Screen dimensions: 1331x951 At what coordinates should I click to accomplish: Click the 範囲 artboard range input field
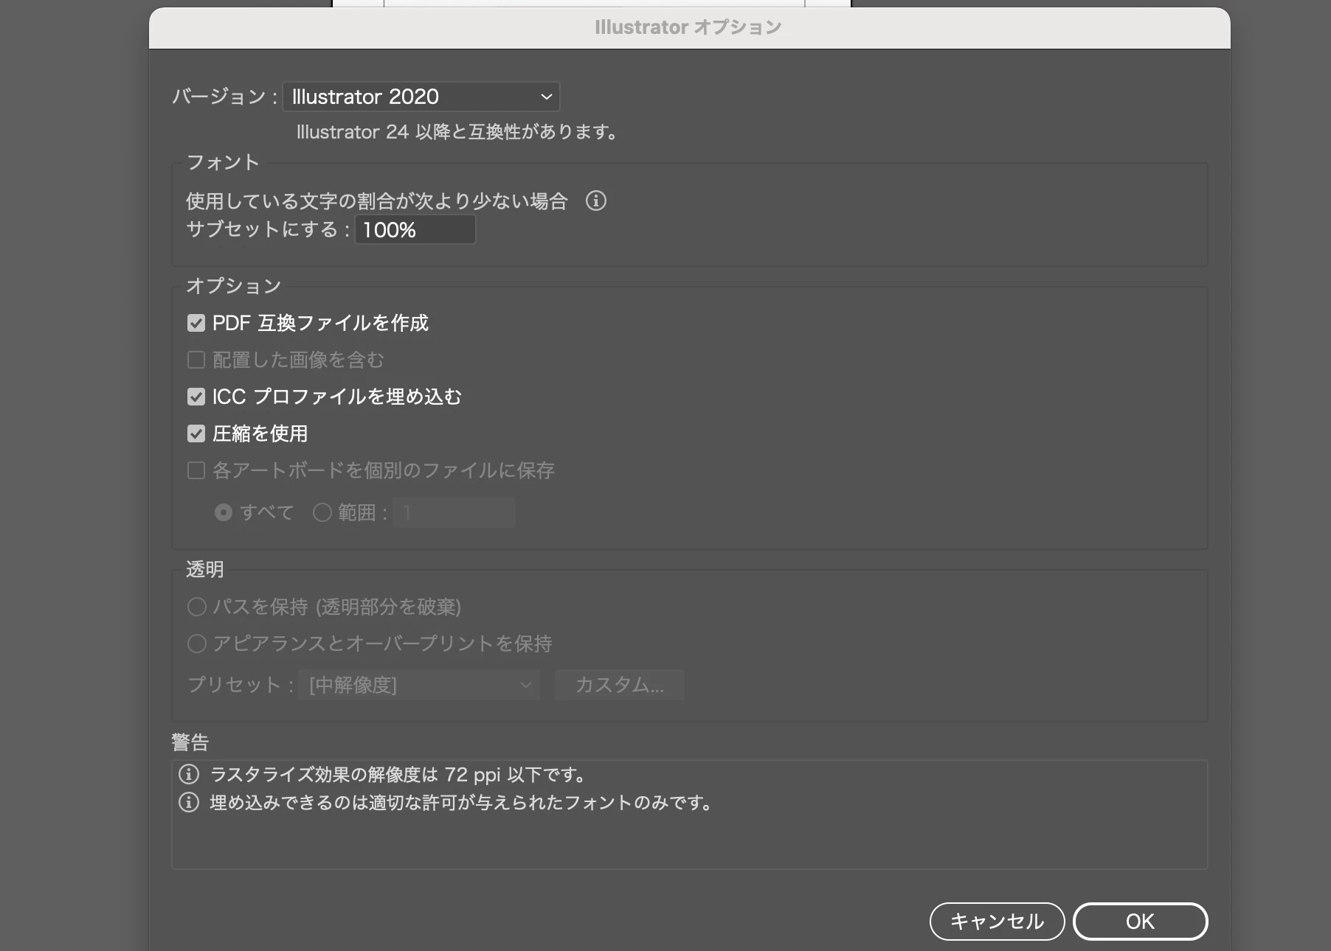click(x=454, y=512)
